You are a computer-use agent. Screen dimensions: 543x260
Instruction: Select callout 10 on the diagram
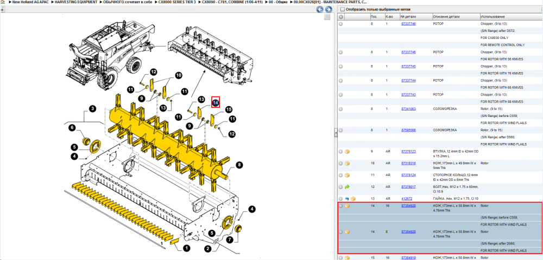point(178,75)
